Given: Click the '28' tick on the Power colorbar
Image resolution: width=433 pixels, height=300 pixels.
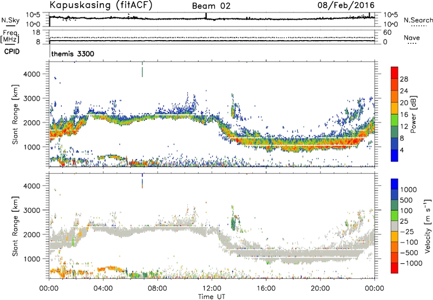Looking at the screenshot, I should (404, 79).
